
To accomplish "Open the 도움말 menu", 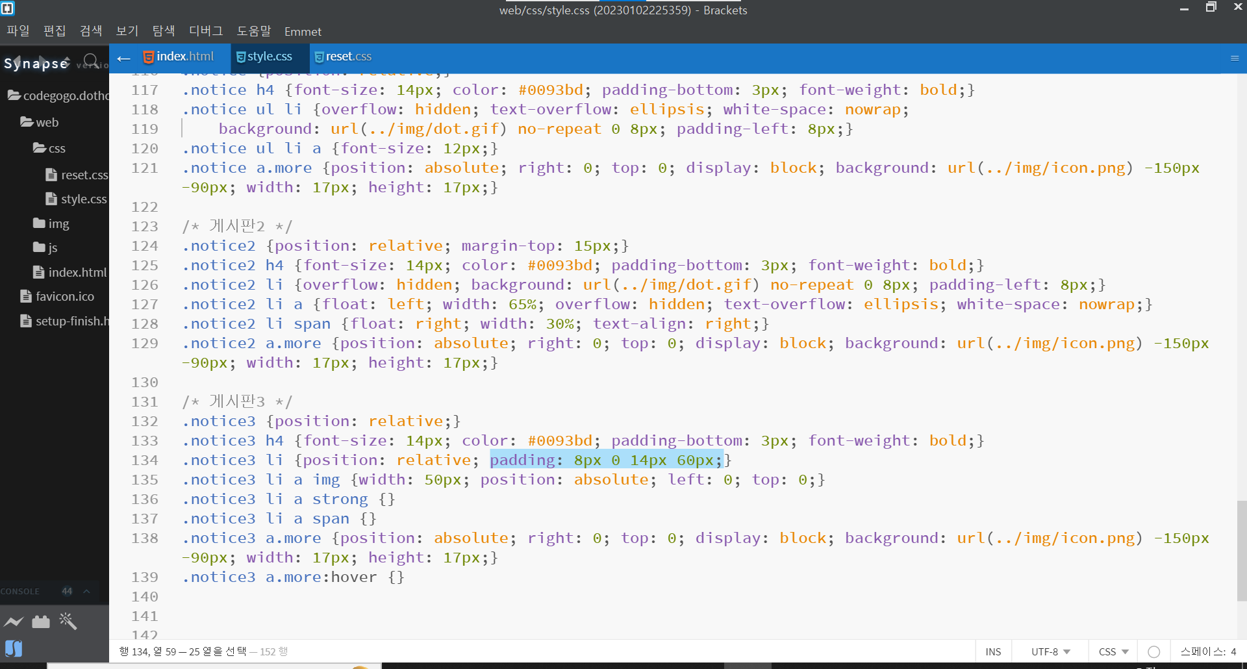I will tap(254, 31).
